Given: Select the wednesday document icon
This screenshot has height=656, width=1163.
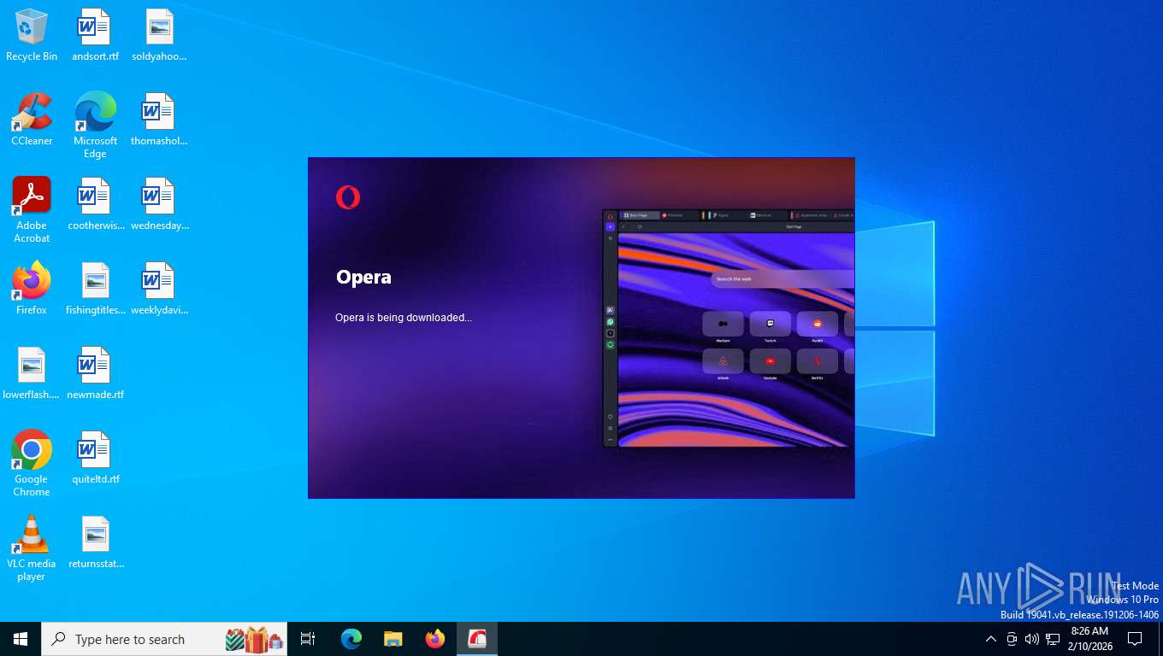Looking at the screenshot, I should point(159,204).
